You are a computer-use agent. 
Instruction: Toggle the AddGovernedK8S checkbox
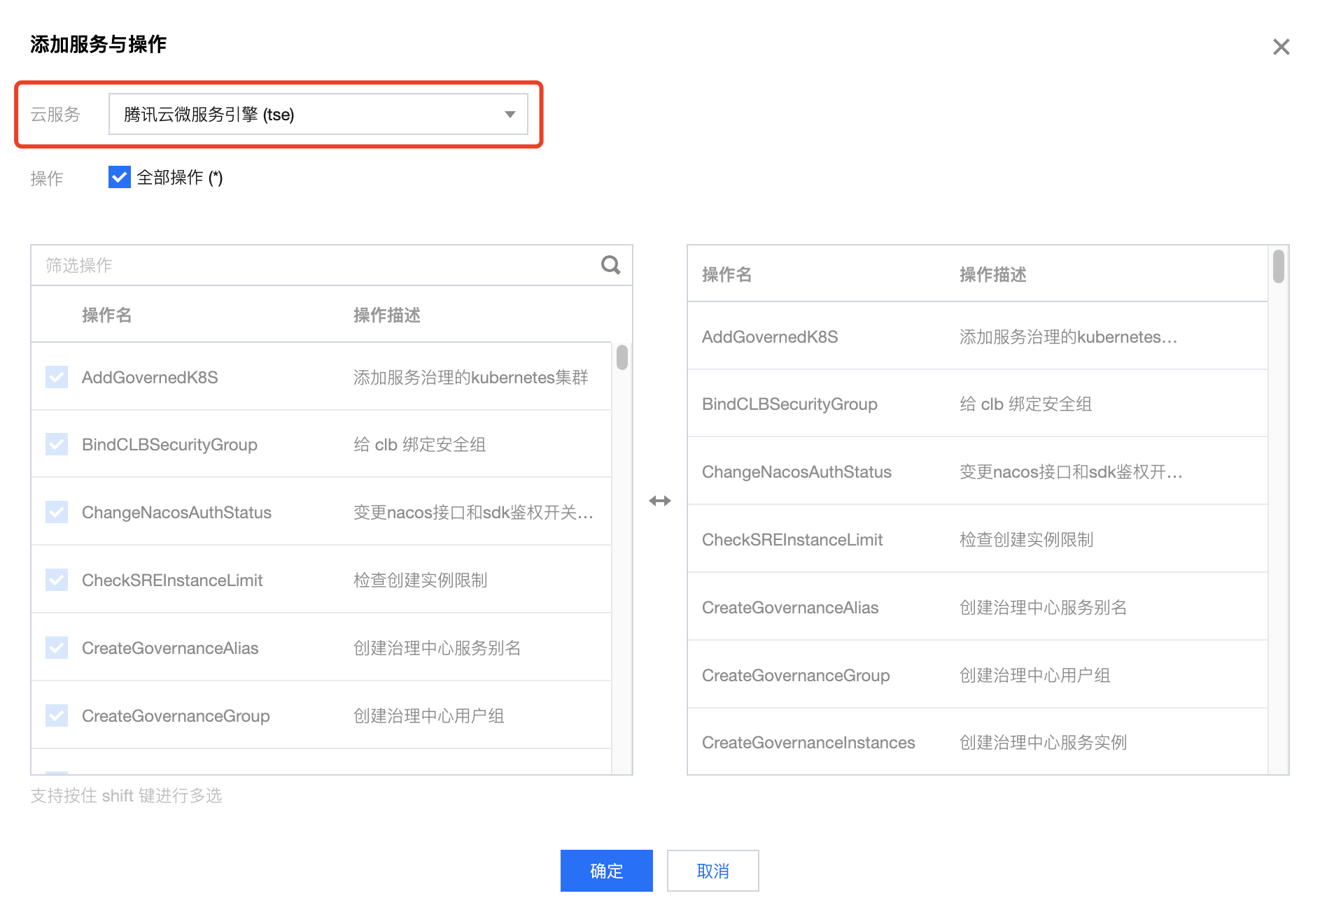pos(57,377)
